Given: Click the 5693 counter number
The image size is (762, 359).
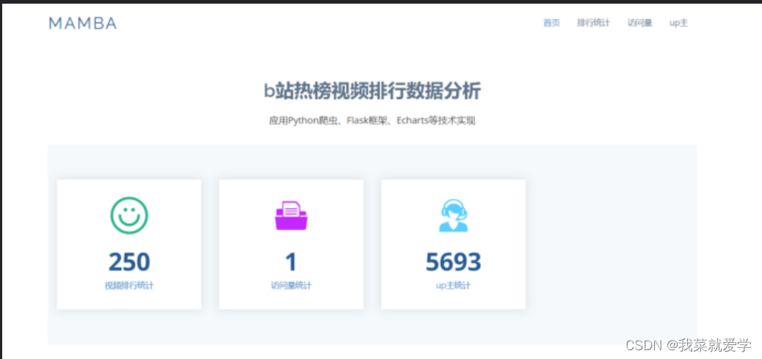Looking at the screenshot, I should 454,262.
